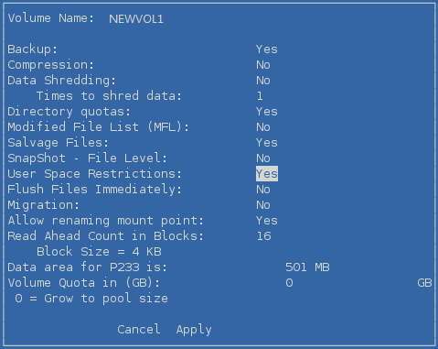Click the GB unit label
The image size is (438, 349).
(x=424, y=283)
